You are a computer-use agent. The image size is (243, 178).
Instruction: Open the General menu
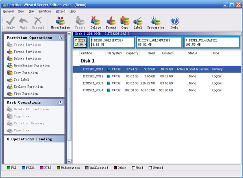click(8, 11)
